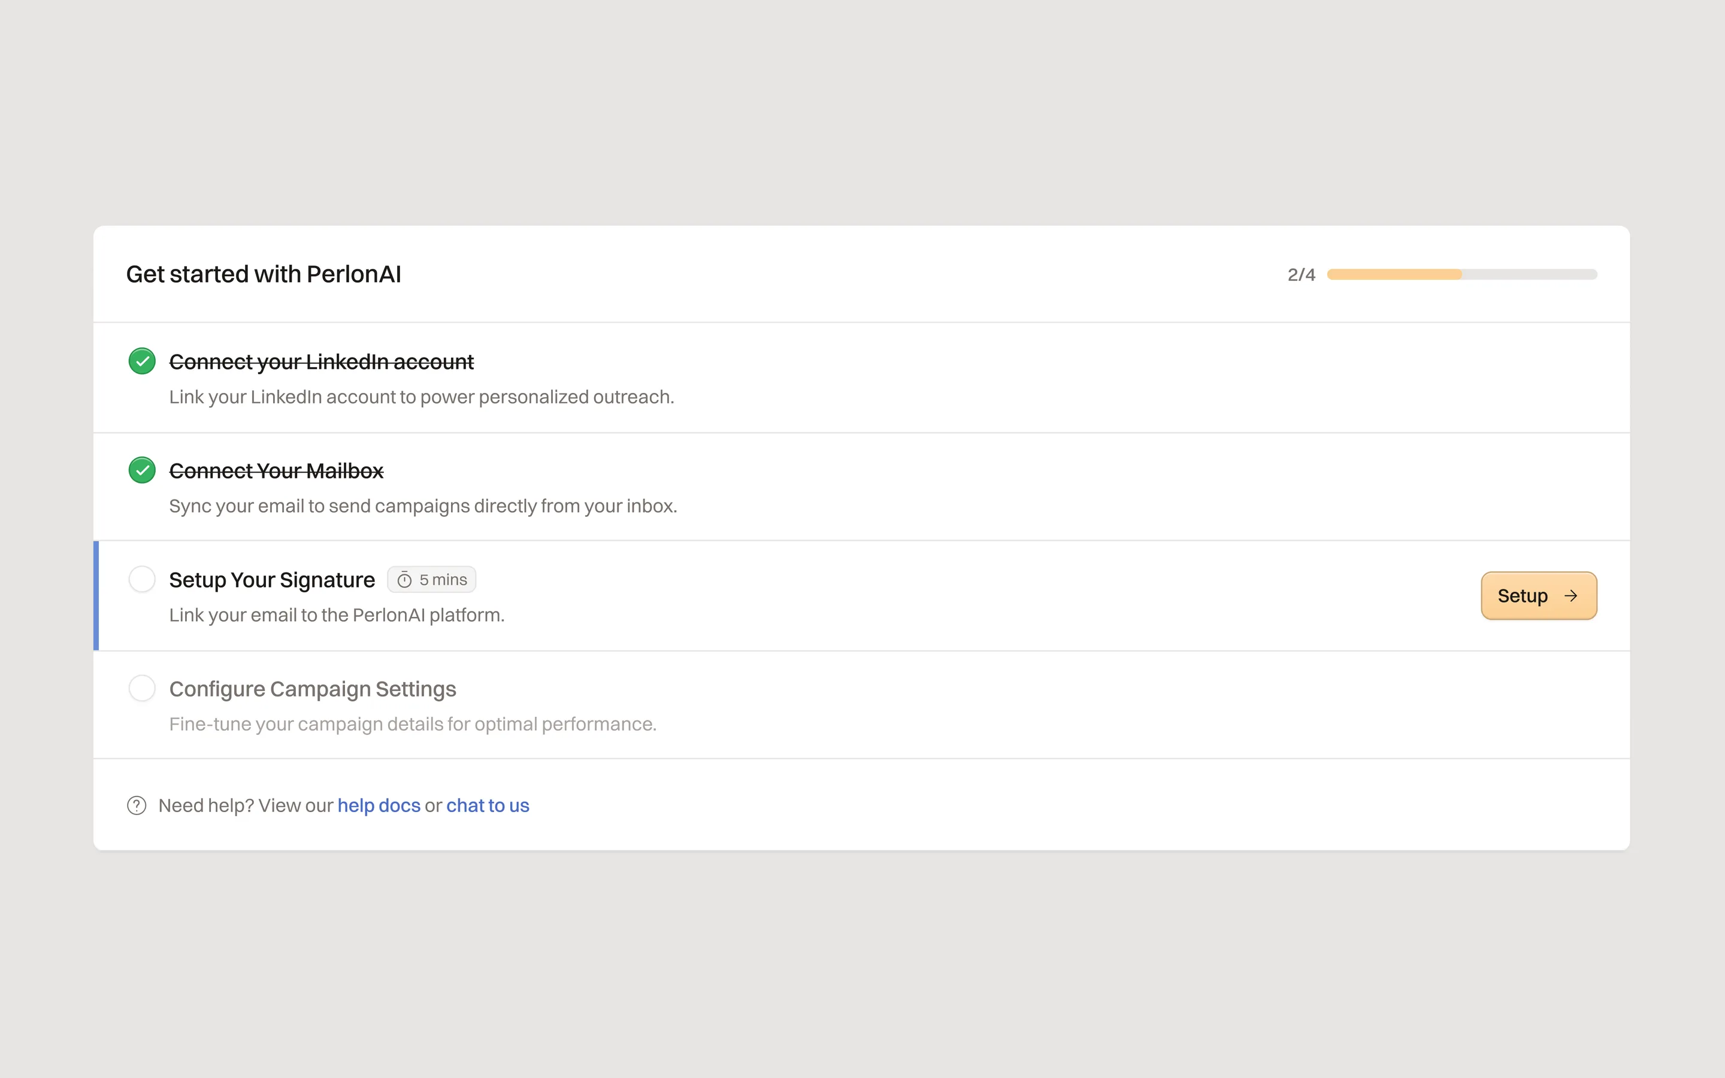The height and width of the screenshot is (1078, 1725).
Task: Click the Get started with PerlonAI heading
Action: [264, 274]
